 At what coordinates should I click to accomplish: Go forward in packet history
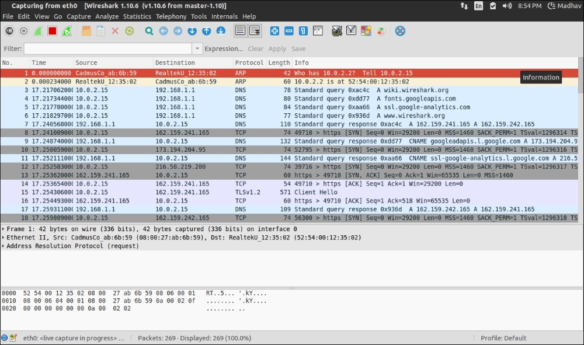[178, 31]
